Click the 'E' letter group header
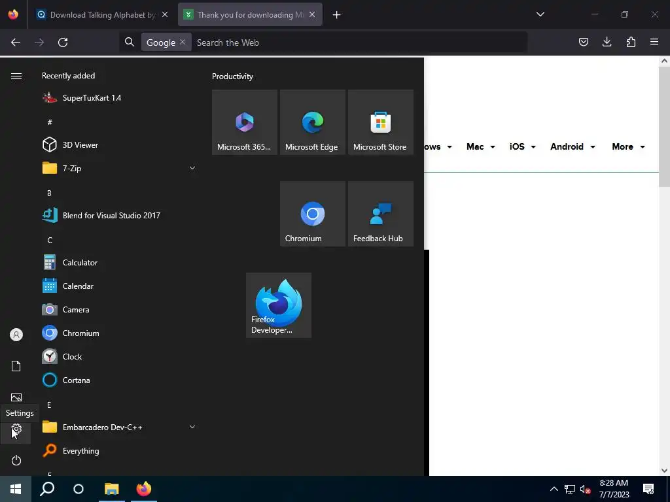670x502 pixels. (49, 405)
